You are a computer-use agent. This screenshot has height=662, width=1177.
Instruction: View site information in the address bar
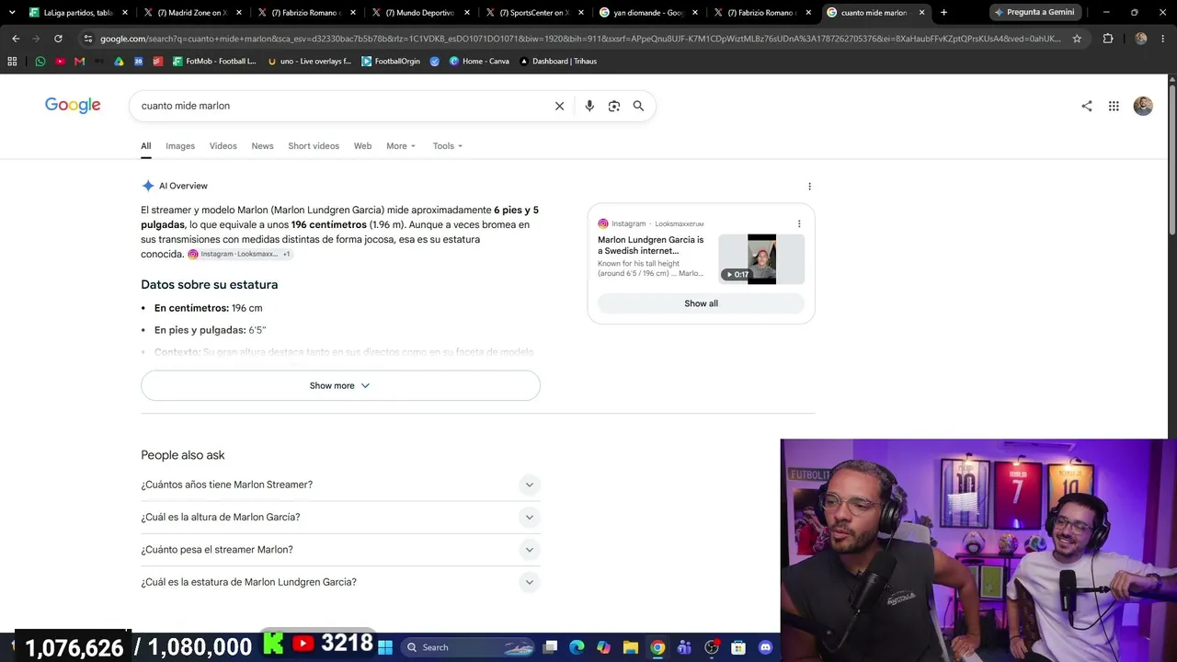click(x=87, y=39)
